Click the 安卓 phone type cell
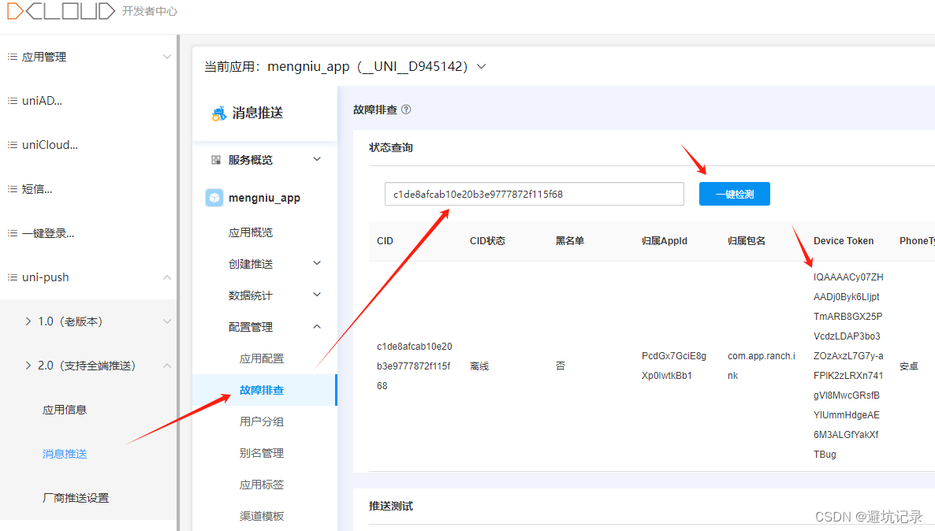Image resolution: width=935 pixels, height=531 pixels. point(909,366)
